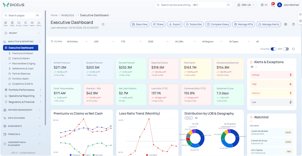Switch distribution chart to Bar view
The image size is (302, 156).
(196, 118)
